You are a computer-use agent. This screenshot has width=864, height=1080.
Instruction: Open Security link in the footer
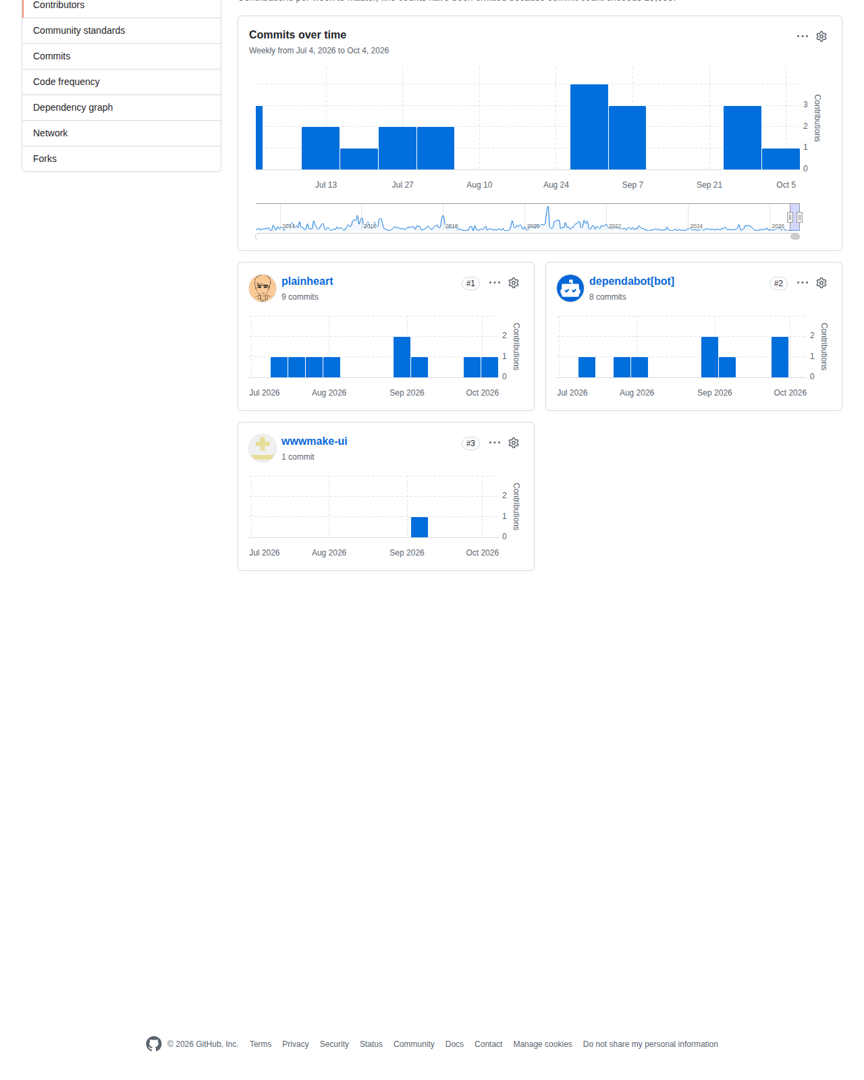click(x=334, y=1044)
